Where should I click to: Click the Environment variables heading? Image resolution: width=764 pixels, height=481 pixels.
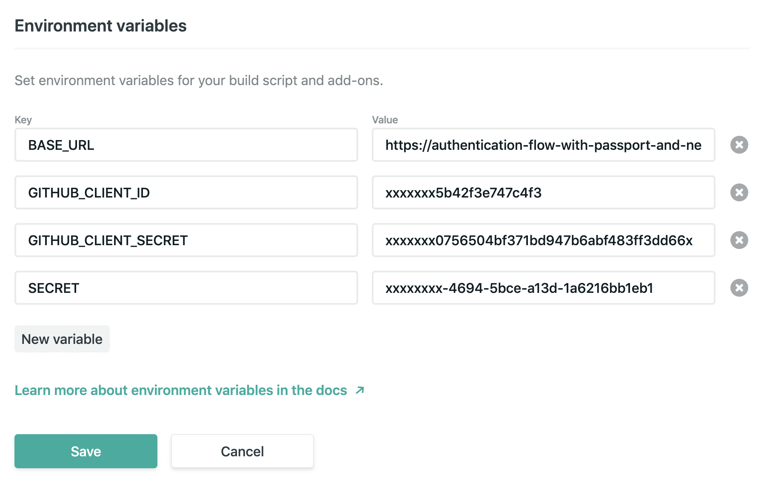point(100,26)
